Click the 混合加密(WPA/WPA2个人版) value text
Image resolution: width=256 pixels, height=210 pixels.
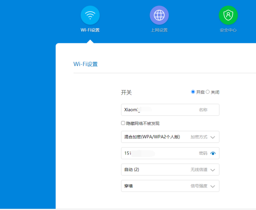click(x=152, y=137)
